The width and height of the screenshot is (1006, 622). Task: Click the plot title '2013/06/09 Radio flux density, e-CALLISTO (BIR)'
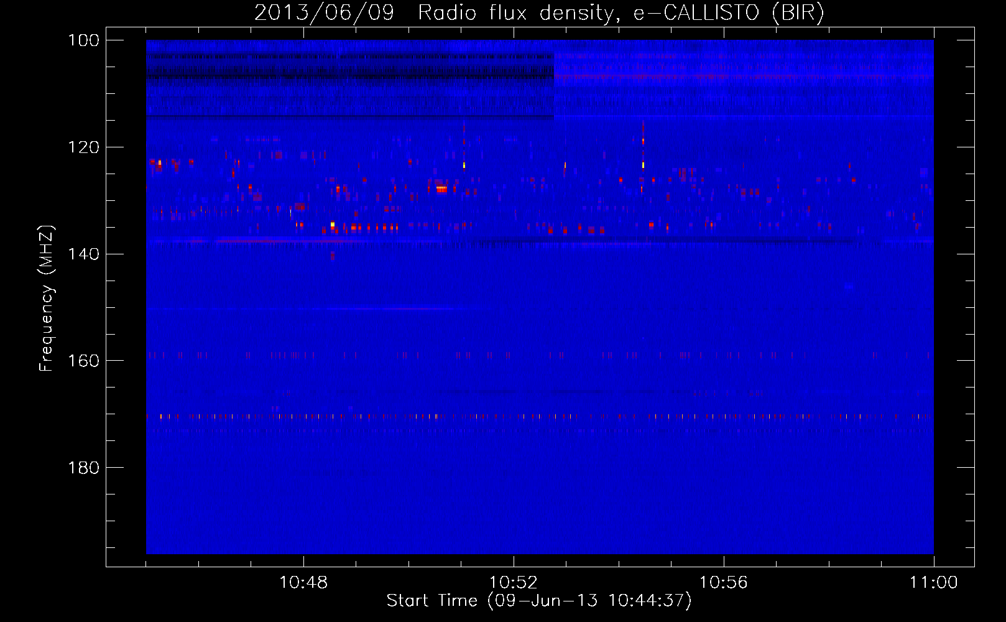[x=539, y=12]
